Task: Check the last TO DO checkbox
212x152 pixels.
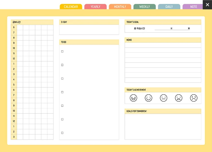Action: [62, 133]
